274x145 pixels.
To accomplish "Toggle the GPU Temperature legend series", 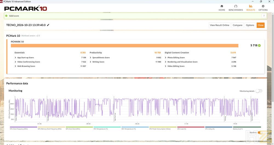I will (x=135, y=128).
